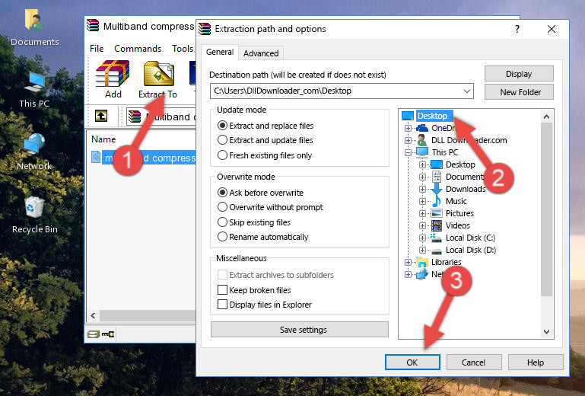Viewport: 585px width, 396px height.
Task: Select Ask before overwrite option
Action: point(222,193)
